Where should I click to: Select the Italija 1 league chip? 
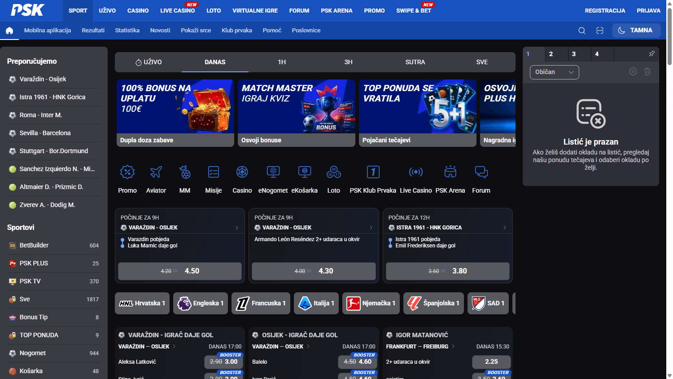pyautogui.click(x=316, y=303)
